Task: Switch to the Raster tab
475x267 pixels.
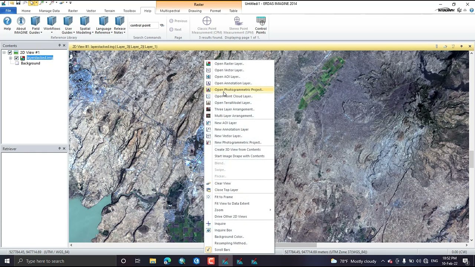Action: point(73,11)
